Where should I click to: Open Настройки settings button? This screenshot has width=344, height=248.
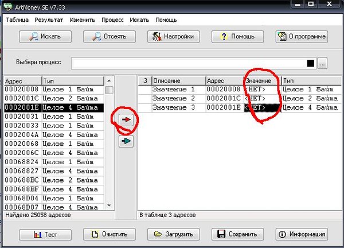point(174,37)
